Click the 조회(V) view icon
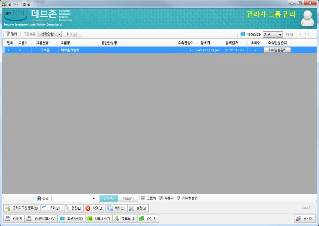Viewport: 319px width, 226px height. (x=44, y=208)
